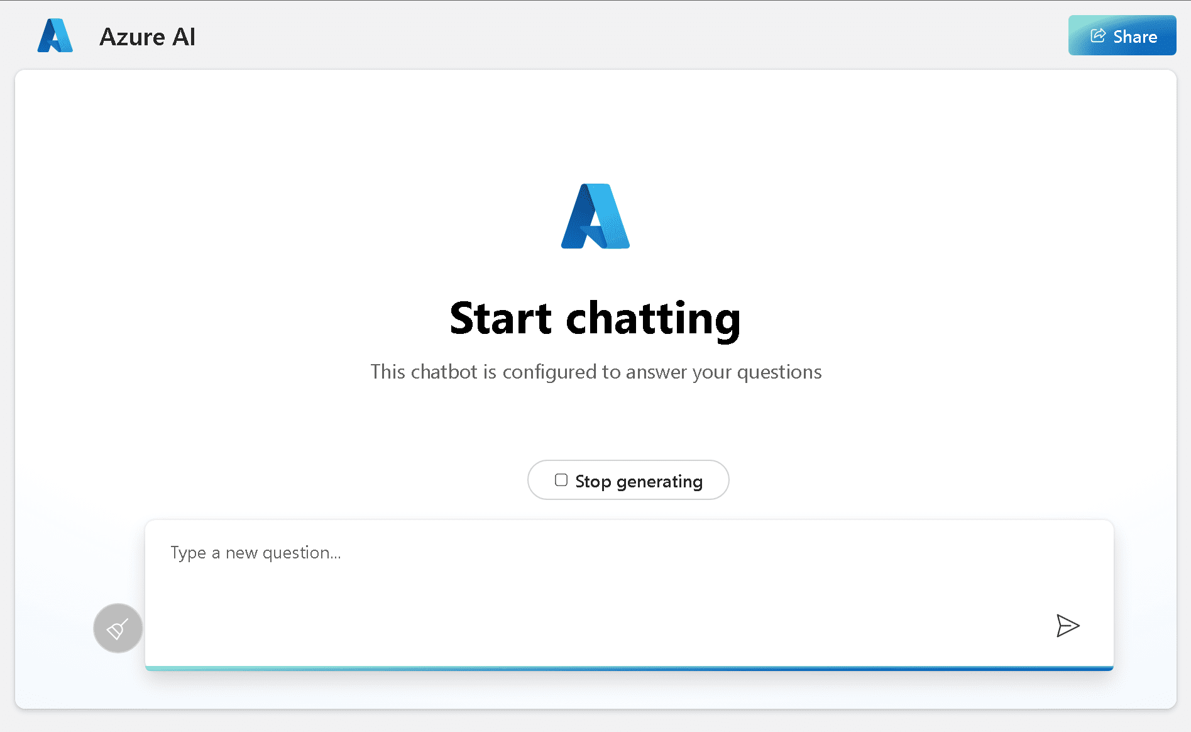1191x732 pixels.
Task: Click the clear-conversation brush icon
Action: (x=118, y=628)
